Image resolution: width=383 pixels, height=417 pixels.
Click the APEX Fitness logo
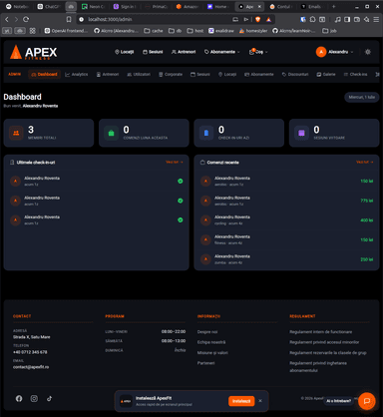(x=33, y=52)
